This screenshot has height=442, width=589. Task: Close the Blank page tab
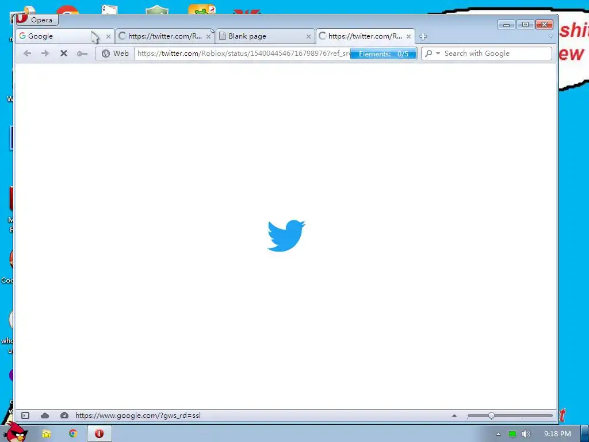pos(308,36)
